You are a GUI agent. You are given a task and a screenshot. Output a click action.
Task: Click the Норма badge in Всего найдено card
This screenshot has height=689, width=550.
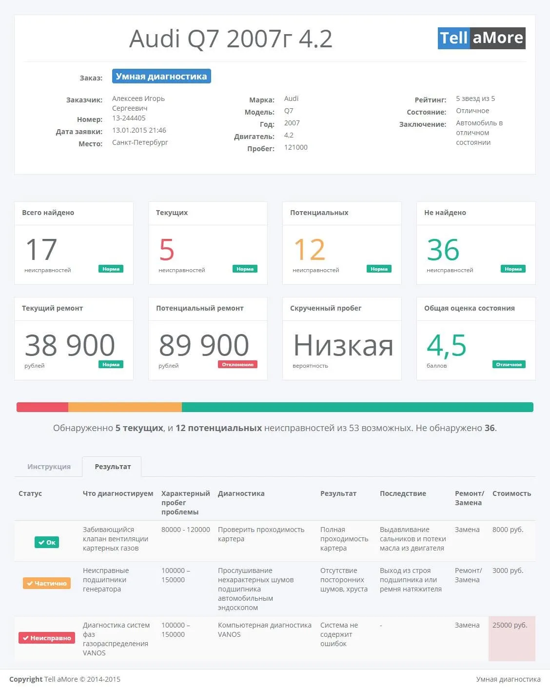click(x=111, y=269)
